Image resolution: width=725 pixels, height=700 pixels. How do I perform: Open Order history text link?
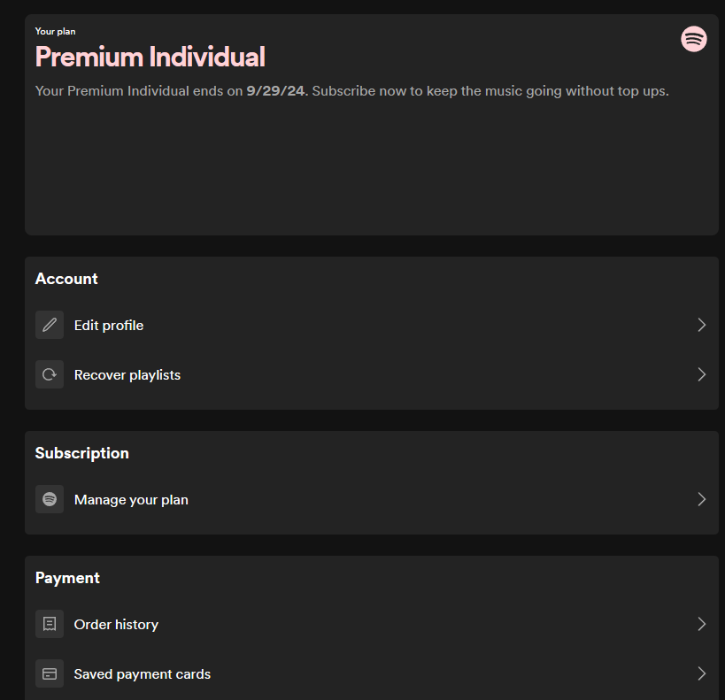click(x=116, y=625)
